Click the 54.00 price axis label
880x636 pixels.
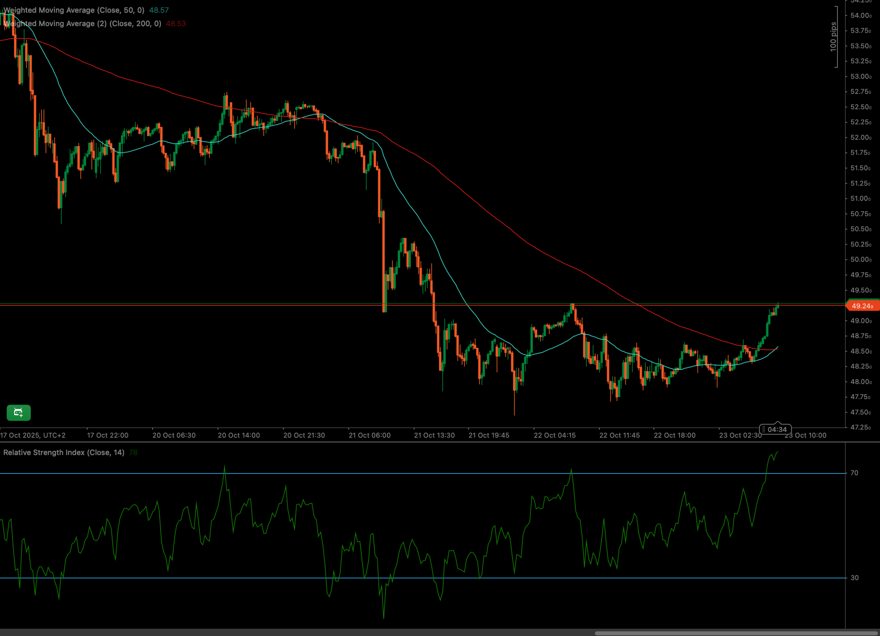(861, 15)
